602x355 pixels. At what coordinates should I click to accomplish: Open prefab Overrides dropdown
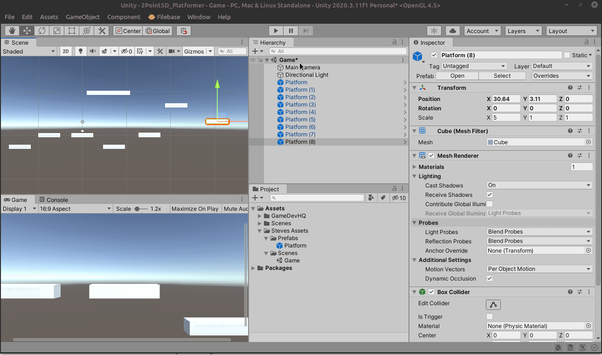[x=562, y=76]
